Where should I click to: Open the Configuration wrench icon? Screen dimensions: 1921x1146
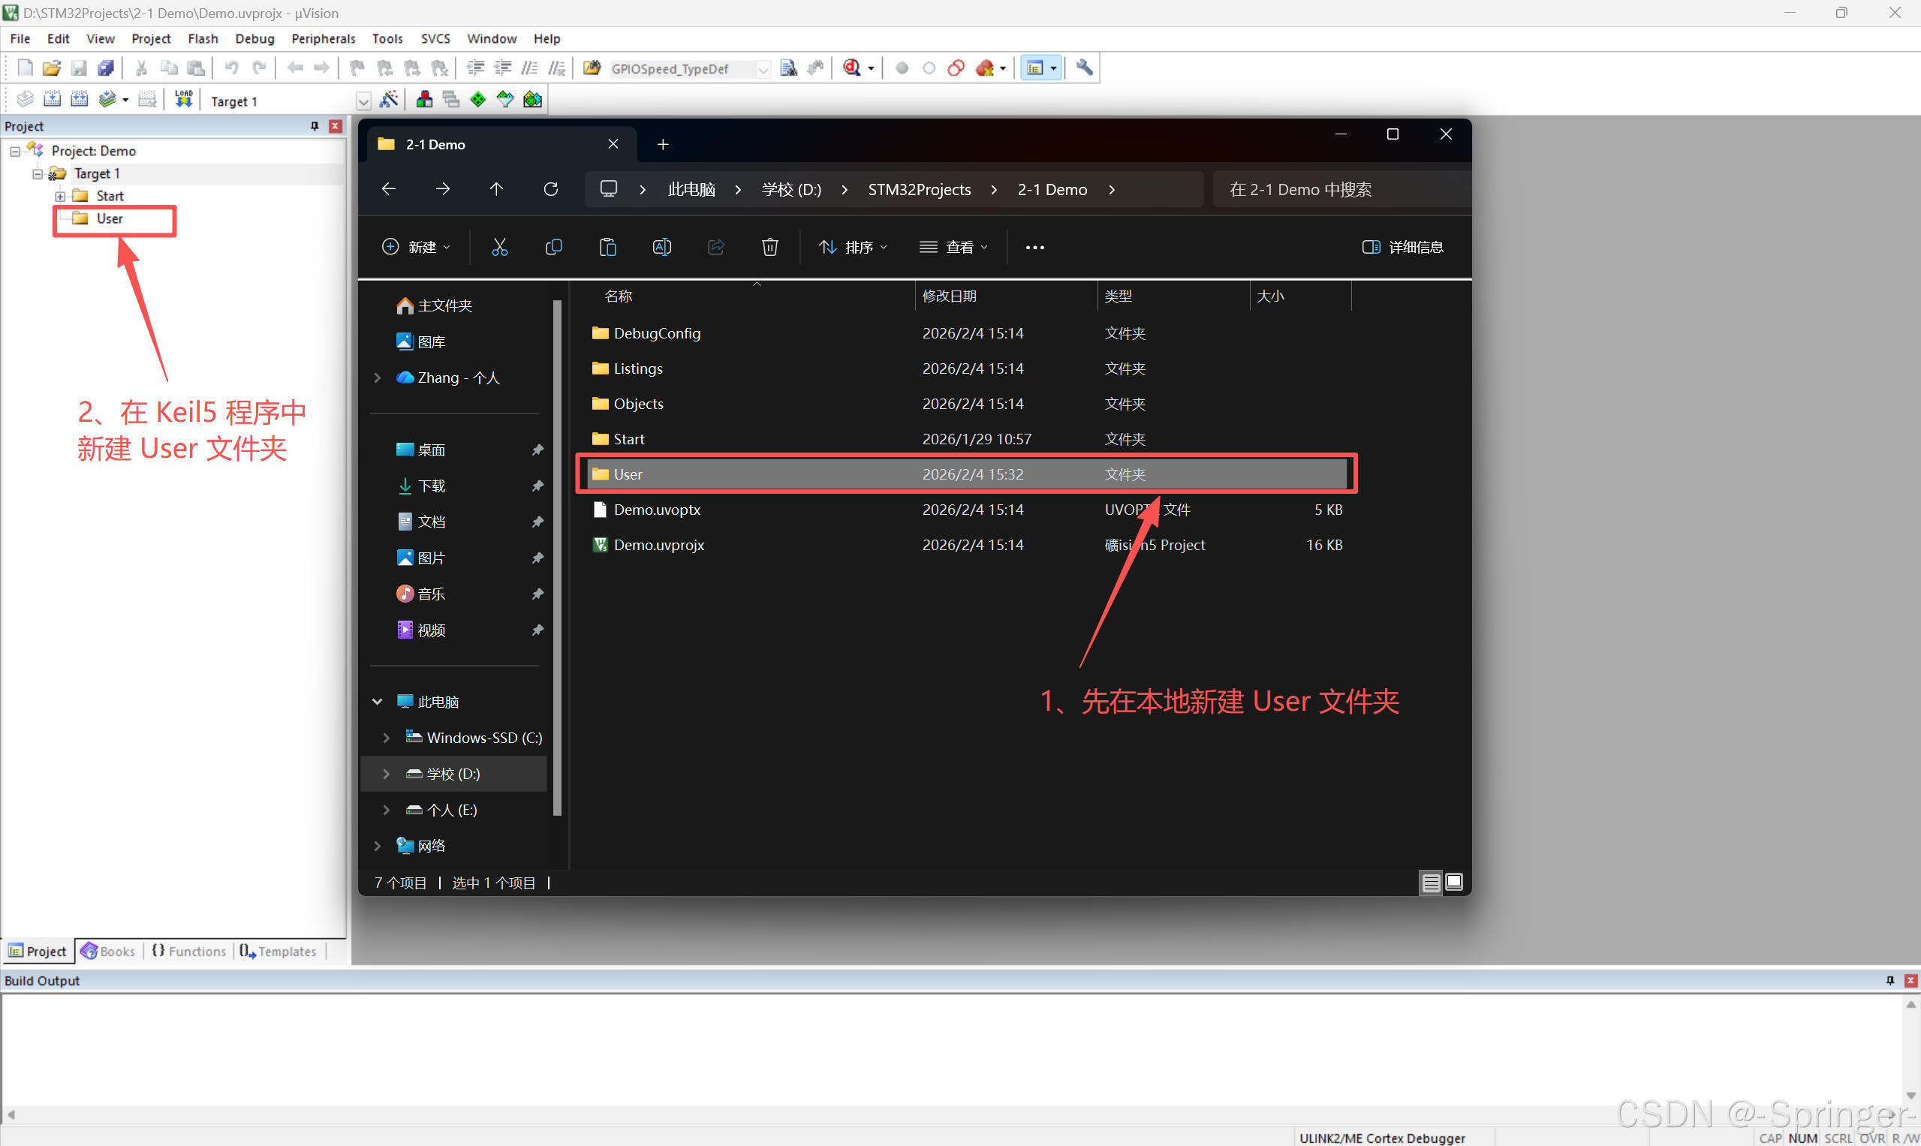pos(1085,68)
